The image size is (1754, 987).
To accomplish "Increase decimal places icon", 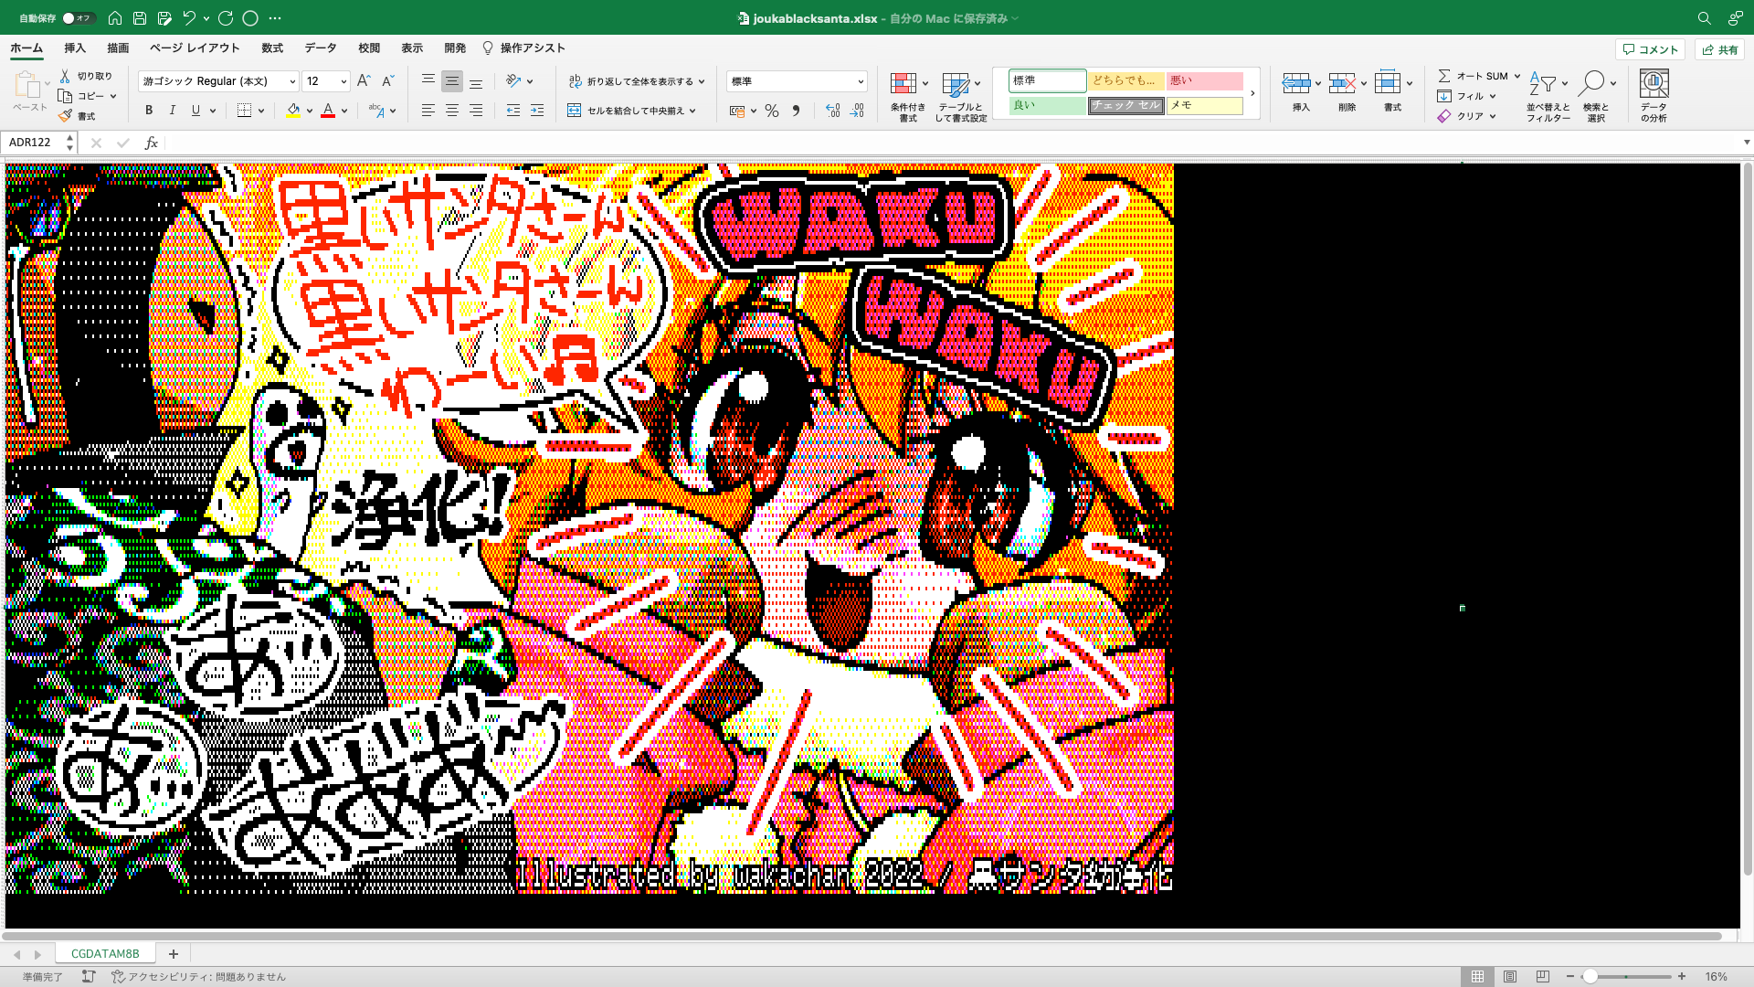I will coord(832,111).
